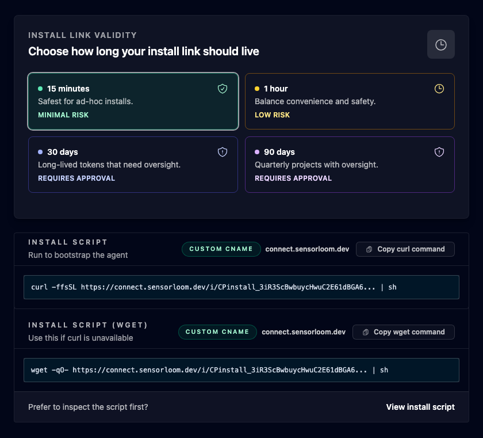483x438 pixels.
Task: Select the 15 minutes validity option
Action: (x=133, y=101)
